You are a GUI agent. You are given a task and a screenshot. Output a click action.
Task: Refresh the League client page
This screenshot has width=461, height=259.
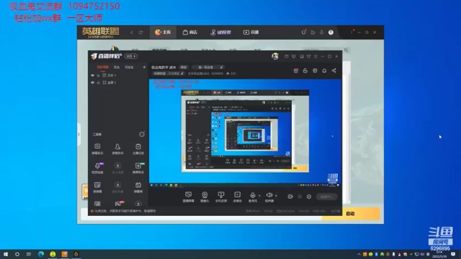pyautogui.click(x=141, y=32)
